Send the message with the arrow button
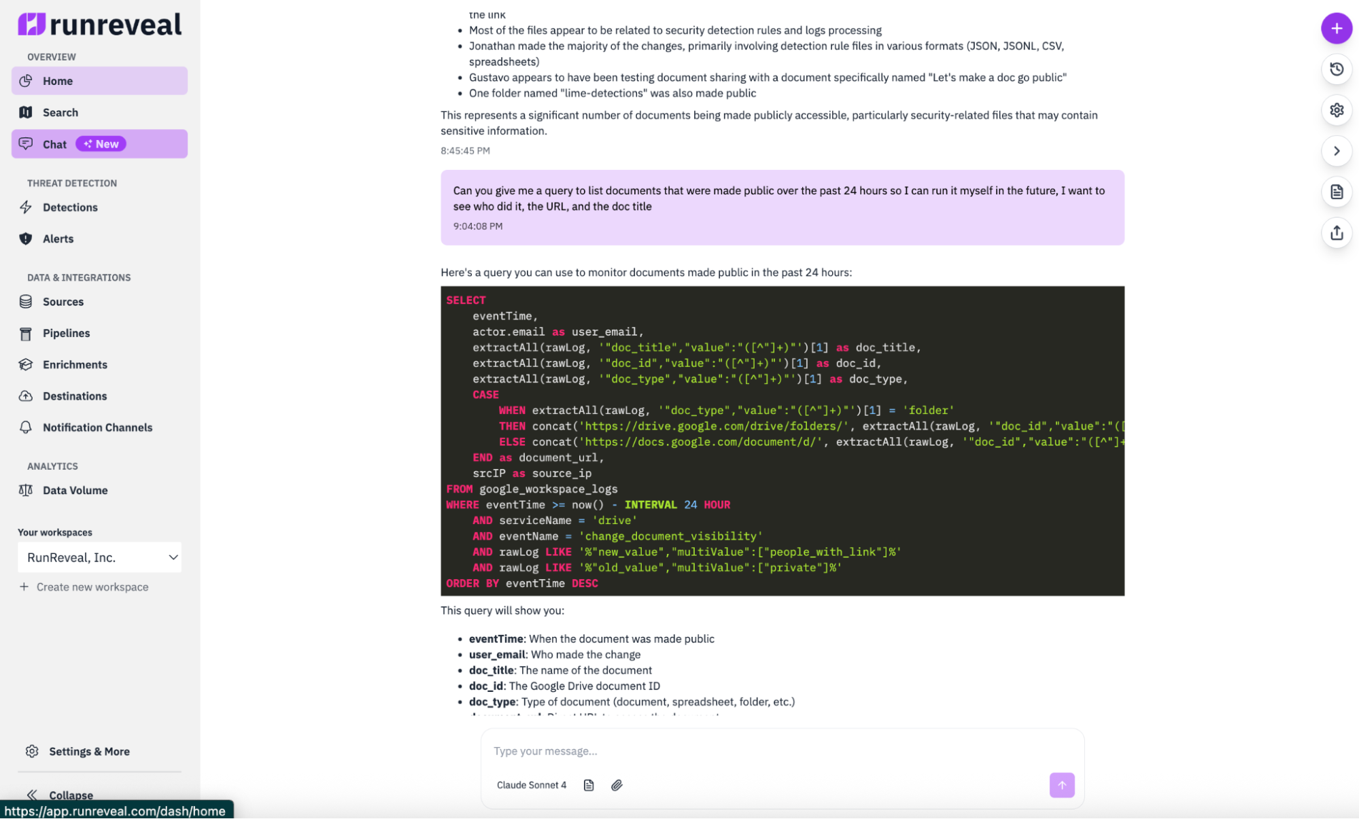 coord(1062,785)
